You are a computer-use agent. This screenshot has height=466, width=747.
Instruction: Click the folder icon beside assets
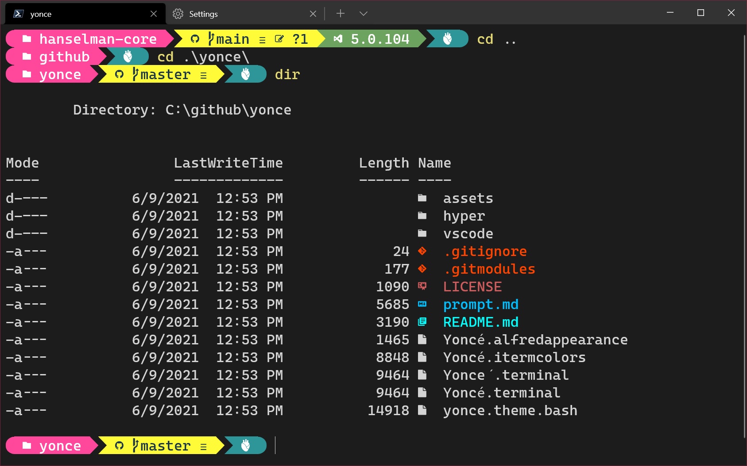[422, 198]
